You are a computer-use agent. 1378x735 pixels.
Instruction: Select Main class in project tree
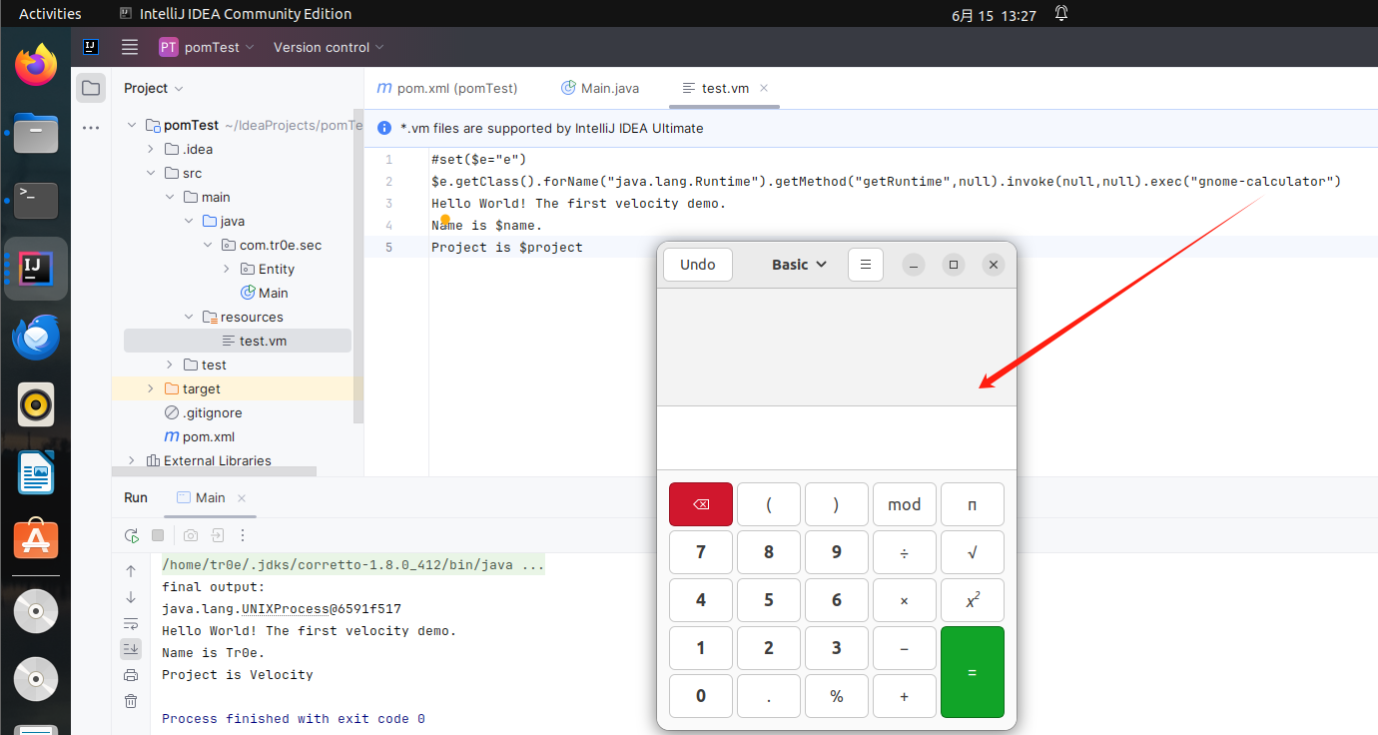point(264,293)
